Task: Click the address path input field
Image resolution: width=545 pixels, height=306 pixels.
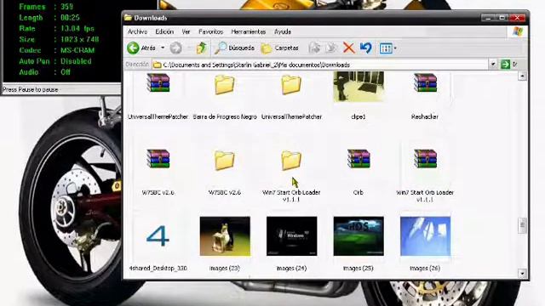Action: click(320, 65)
